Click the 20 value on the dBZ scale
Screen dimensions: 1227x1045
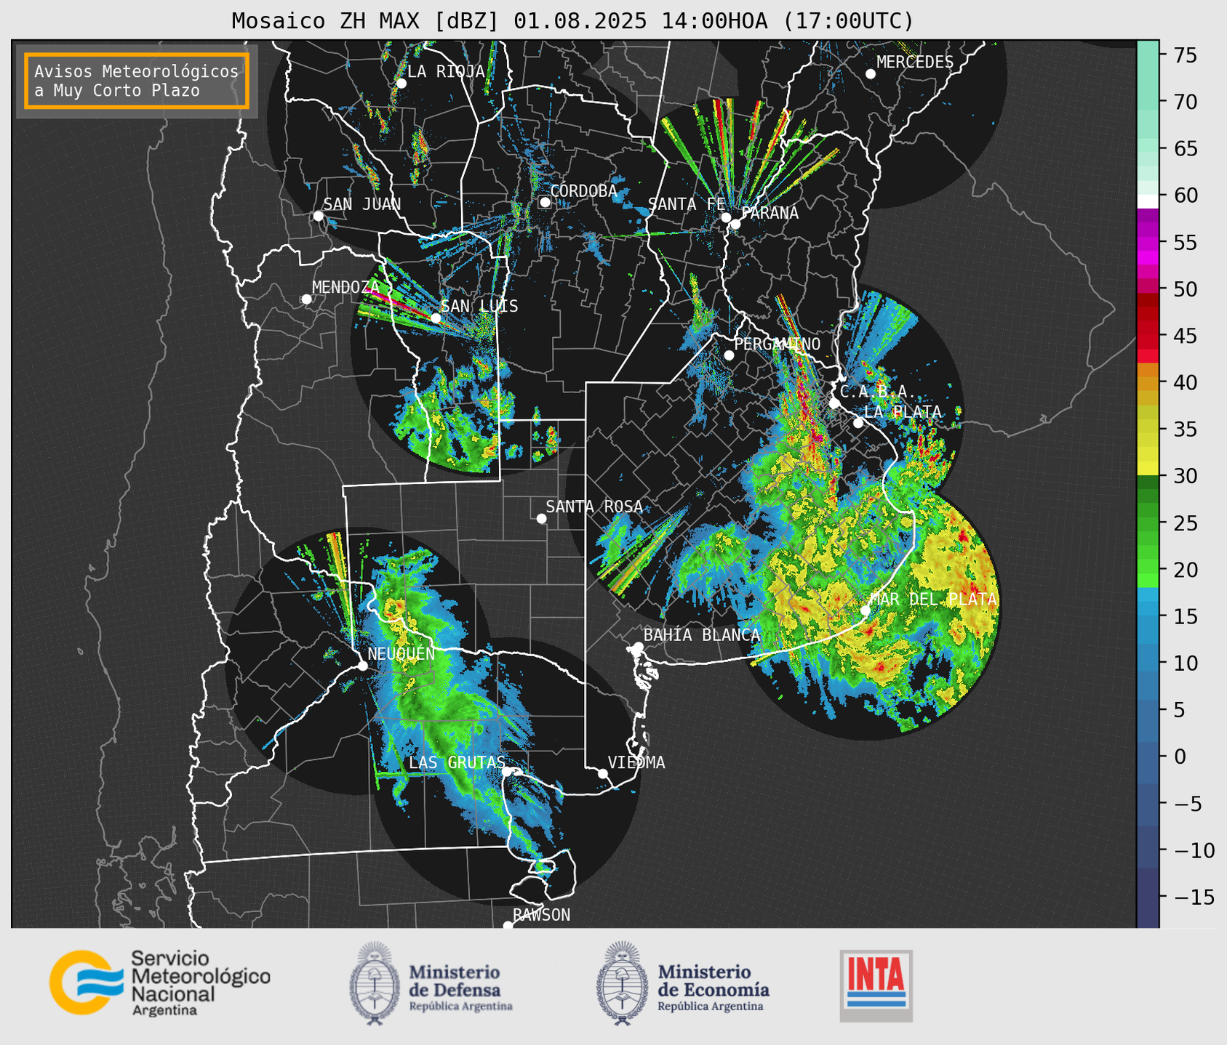pyautogui.click(x=1185, y=570)
